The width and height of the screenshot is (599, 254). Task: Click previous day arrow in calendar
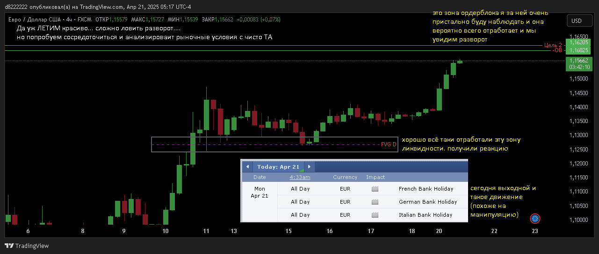pos(247,167)
